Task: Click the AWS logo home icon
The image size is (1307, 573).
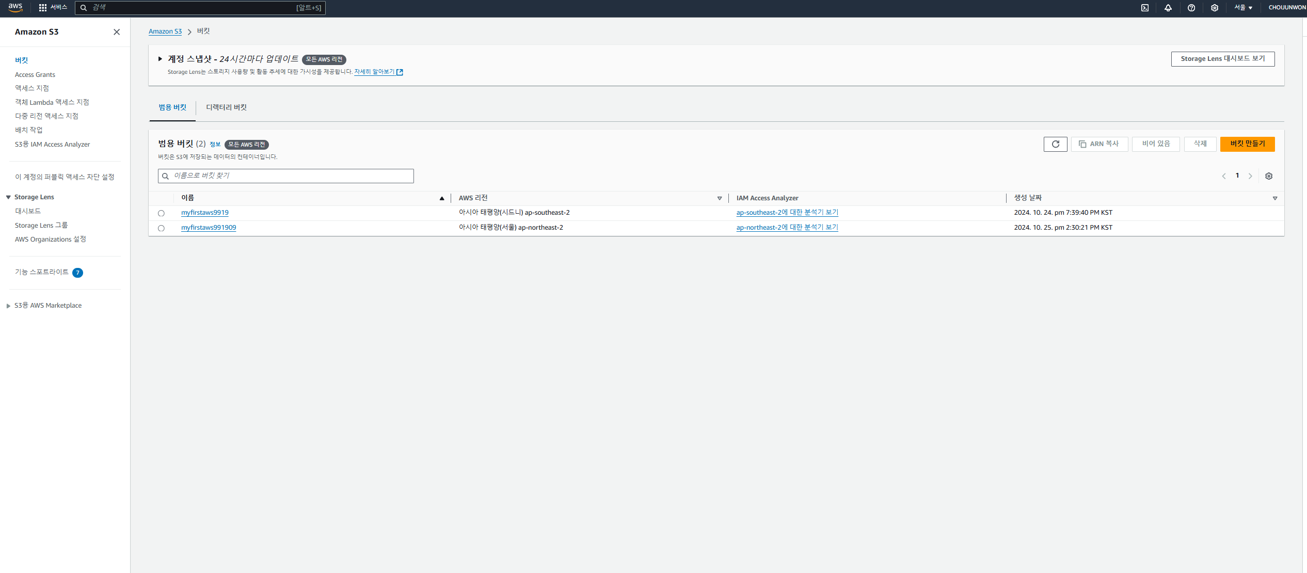Action: click(x=15, y=7)
